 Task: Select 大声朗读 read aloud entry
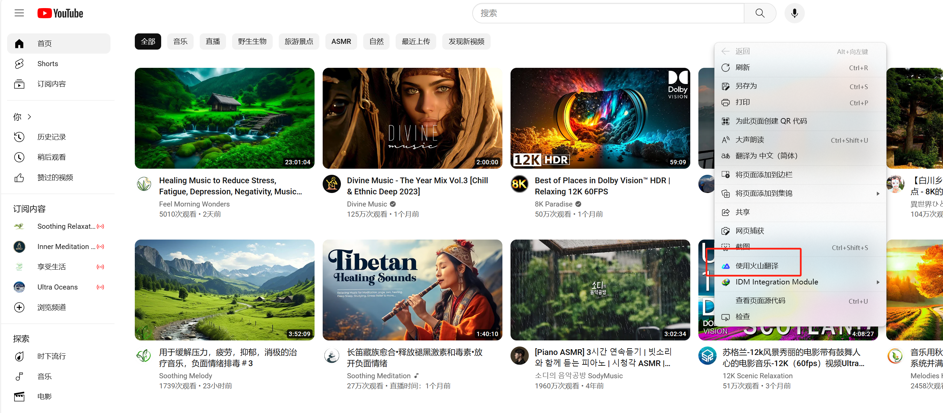pyautogui.click(x=800, y=140)
